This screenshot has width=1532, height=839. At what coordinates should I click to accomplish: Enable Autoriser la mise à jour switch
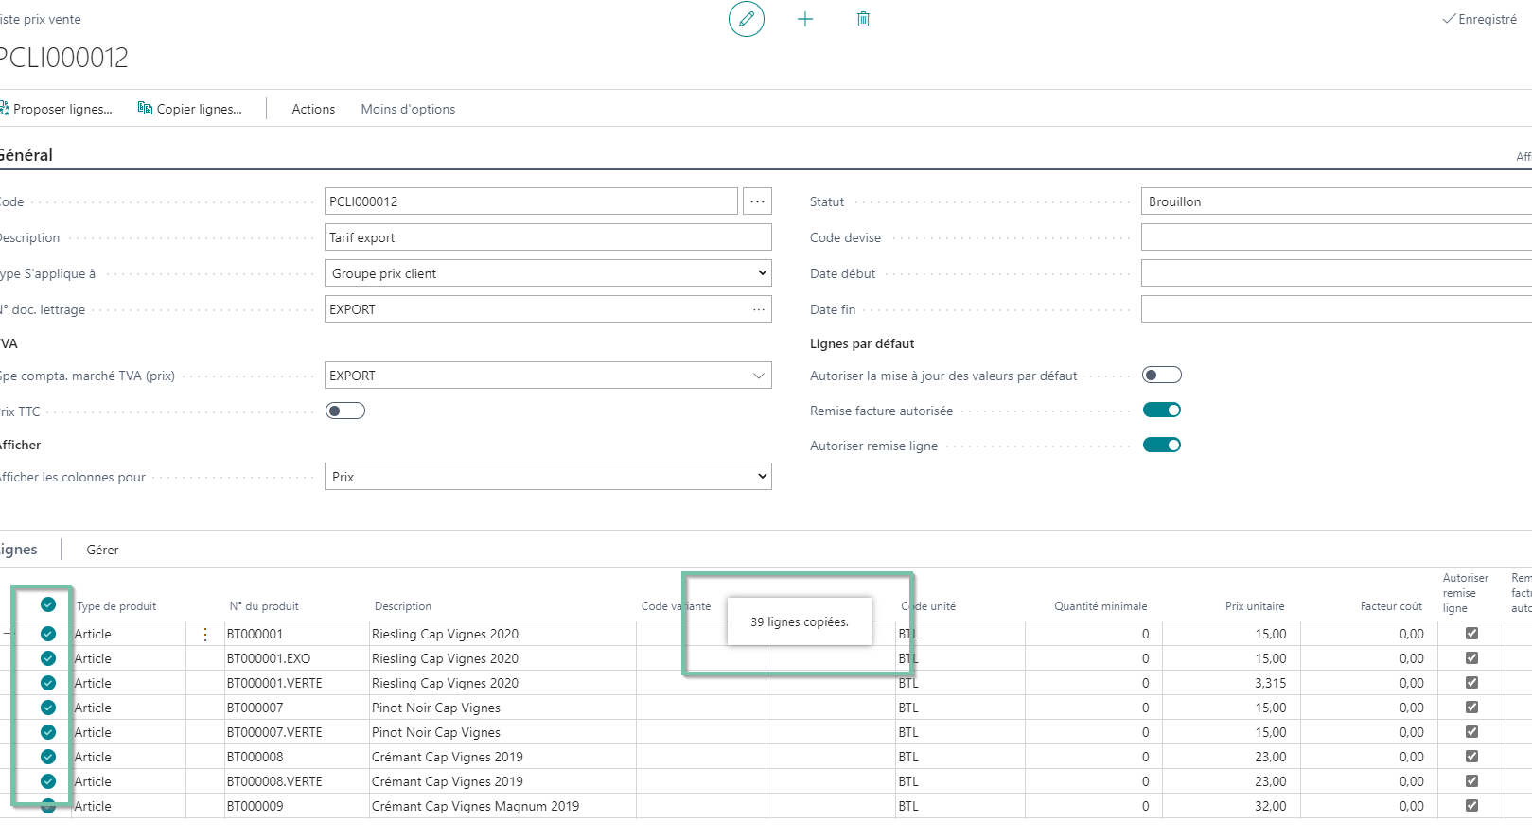click(x=1162, y=375)
